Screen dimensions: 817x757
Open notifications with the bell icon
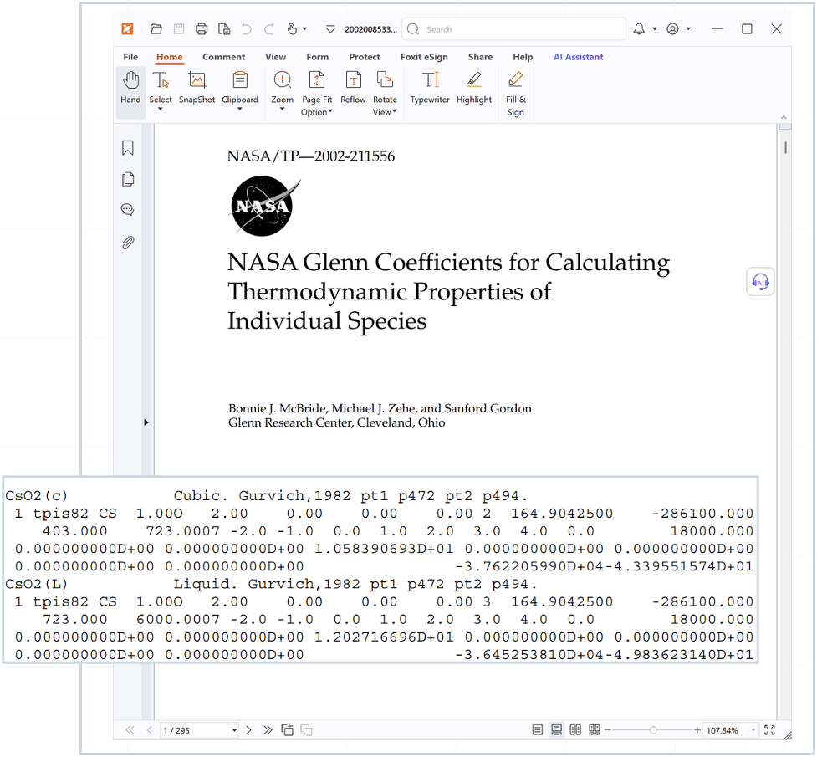point(640,29)
